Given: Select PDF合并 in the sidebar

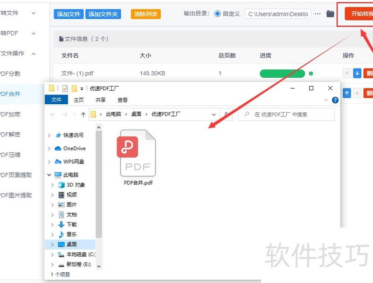Looking at the screenshot, I should 10,94.
